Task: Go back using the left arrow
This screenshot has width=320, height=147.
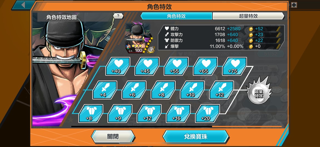Action: pos(23,5)
